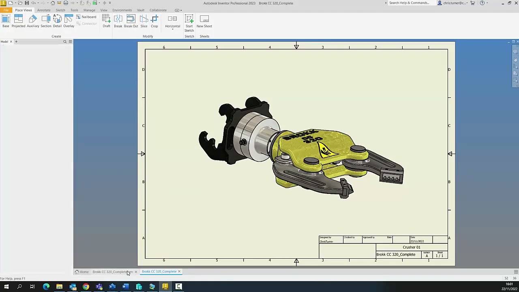
Task: Click the crusher drawing view on sheet
Action: [x=301, y=147]
